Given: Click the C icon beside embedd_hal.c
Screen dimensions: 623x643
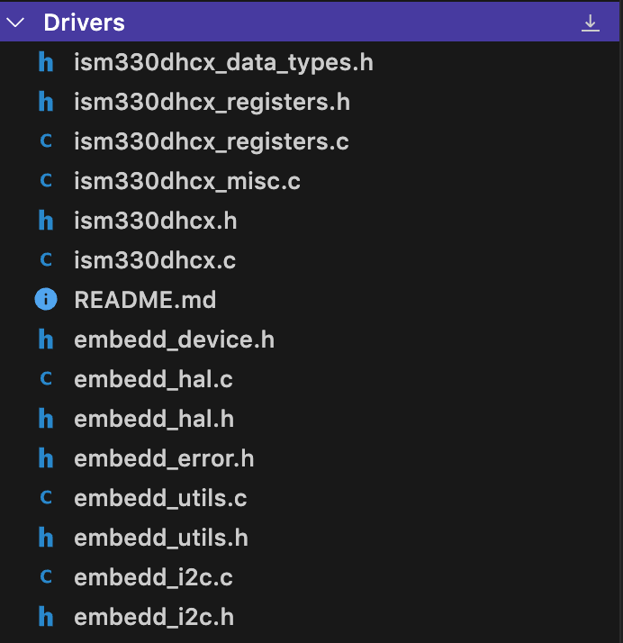Looking at the screenshot, I should (x=45, y=379).
